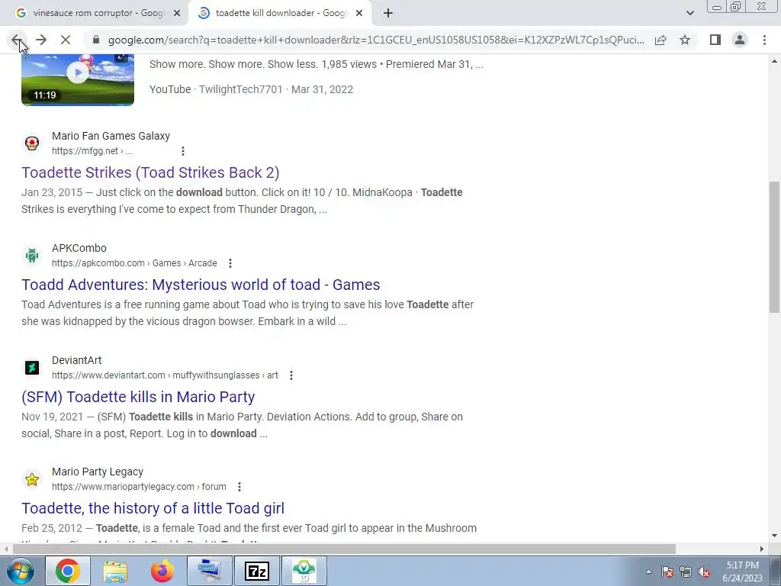The height and width of the screenshot is (586, 781).
Task: Click the Action Center flag tray icon
Action: tap(667, 572)
